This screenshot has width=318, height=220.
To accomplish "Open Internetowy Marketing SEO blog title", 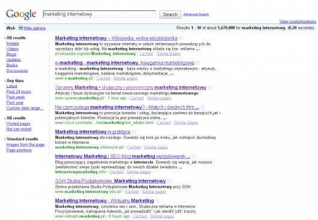I will point(122,156).
